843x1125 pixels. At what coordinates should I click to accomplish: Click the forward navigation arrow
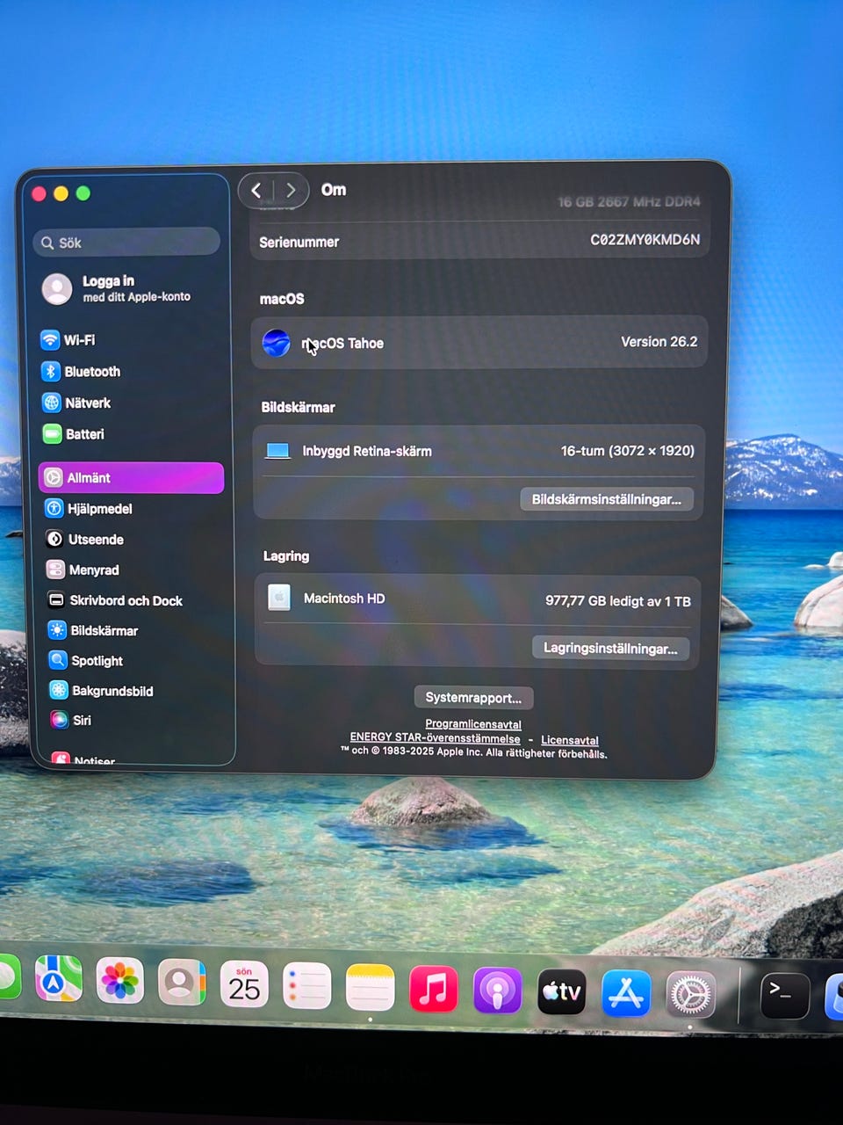tap(291, 191)
